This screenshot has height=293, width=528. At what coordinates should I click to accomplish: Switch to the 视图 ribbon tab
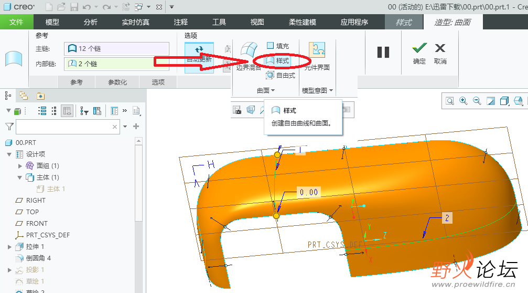click(x=257, y=22)
